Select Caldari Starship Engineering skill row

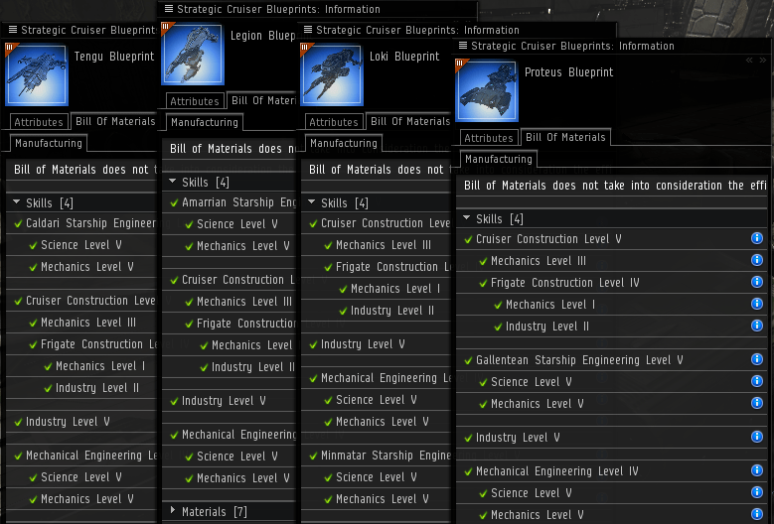pos(81,223)
